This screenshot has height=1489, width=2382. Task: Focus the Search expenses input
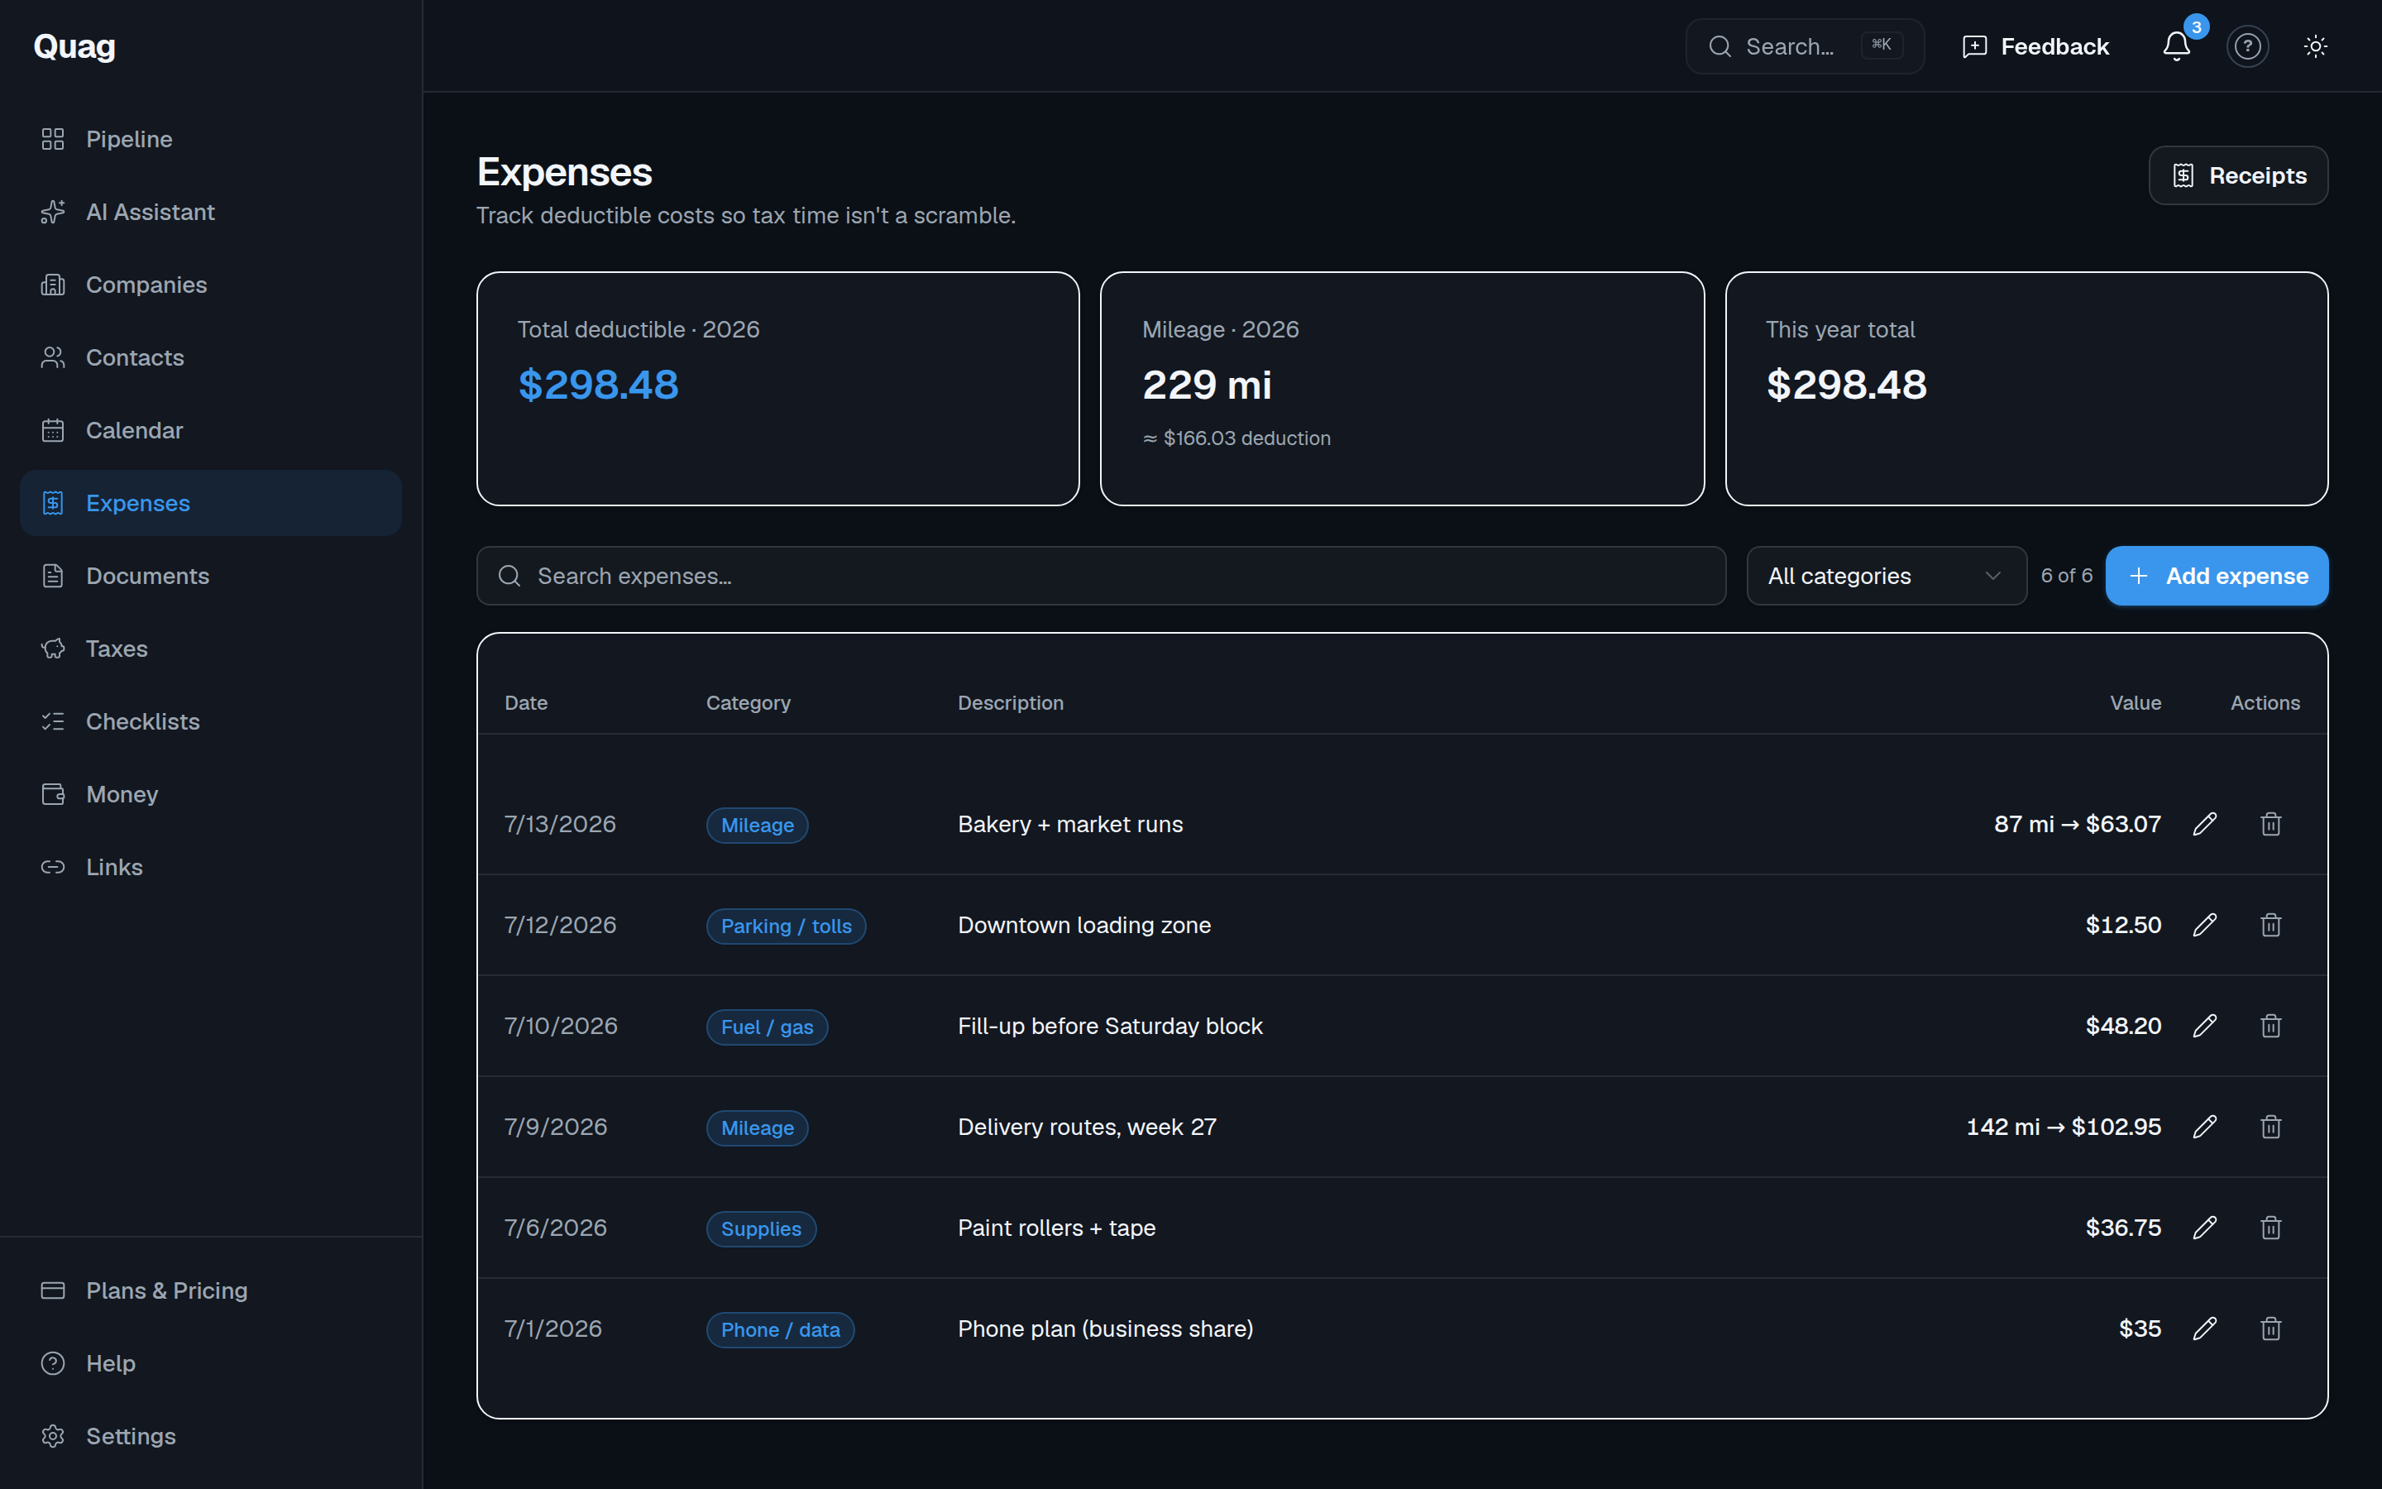pyautogui.click(x=1101, y=576)
